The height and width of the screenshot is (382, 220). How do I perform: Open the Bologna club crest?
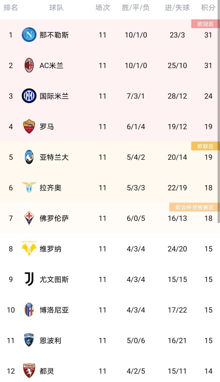tap(29, 310)
